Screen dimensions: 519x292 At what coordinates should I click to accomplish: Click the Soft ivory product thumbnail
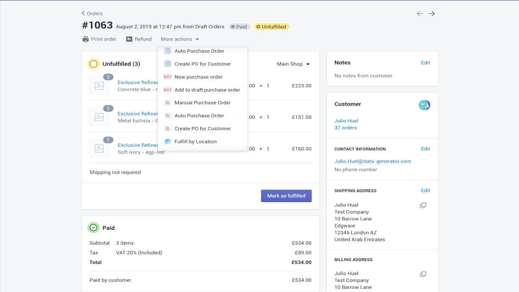pyautogui.click(x=99, y=148)
